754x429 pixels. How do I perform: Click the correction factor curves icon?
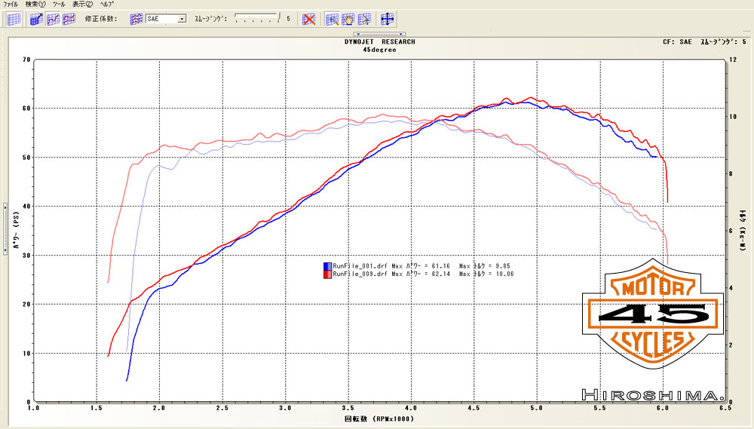click(x=136, y=19)
